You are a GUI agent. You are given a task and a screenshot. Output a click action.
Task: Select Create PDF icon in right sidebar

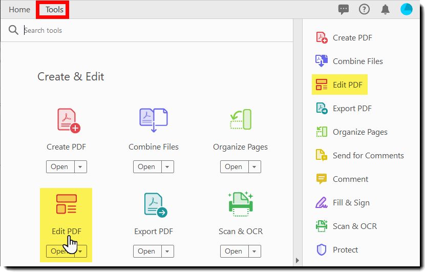tap(322, 37)
